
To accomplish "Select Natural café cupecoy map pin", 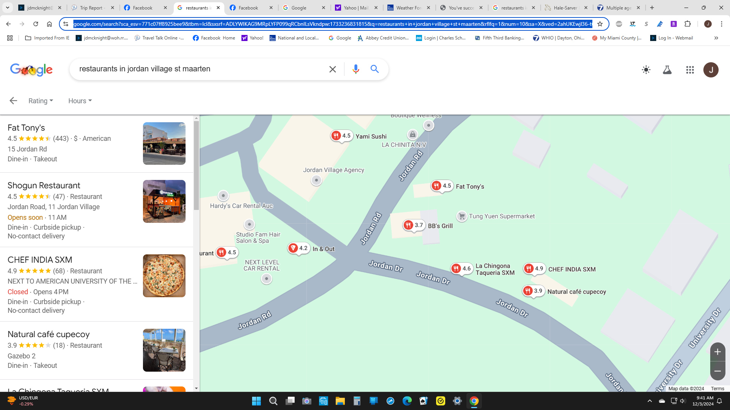I will pos(533,291).
